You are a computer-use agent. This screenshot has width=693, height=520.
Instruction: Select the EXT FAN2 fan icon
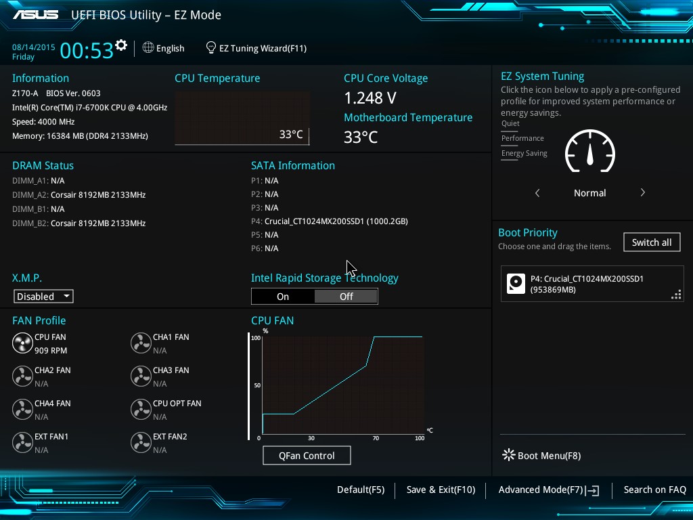(141, 442)
